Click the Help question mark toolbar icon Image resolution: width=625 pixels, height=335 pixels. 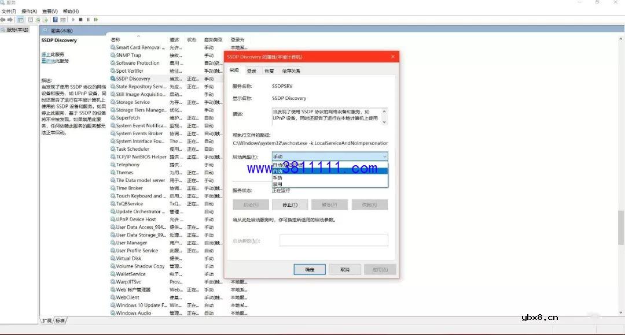click(x=55, y=19)
